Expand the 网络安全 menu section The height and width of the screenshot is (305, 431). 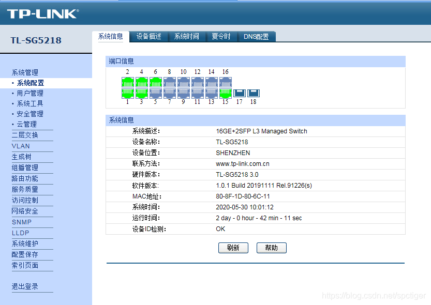point(25,211)
